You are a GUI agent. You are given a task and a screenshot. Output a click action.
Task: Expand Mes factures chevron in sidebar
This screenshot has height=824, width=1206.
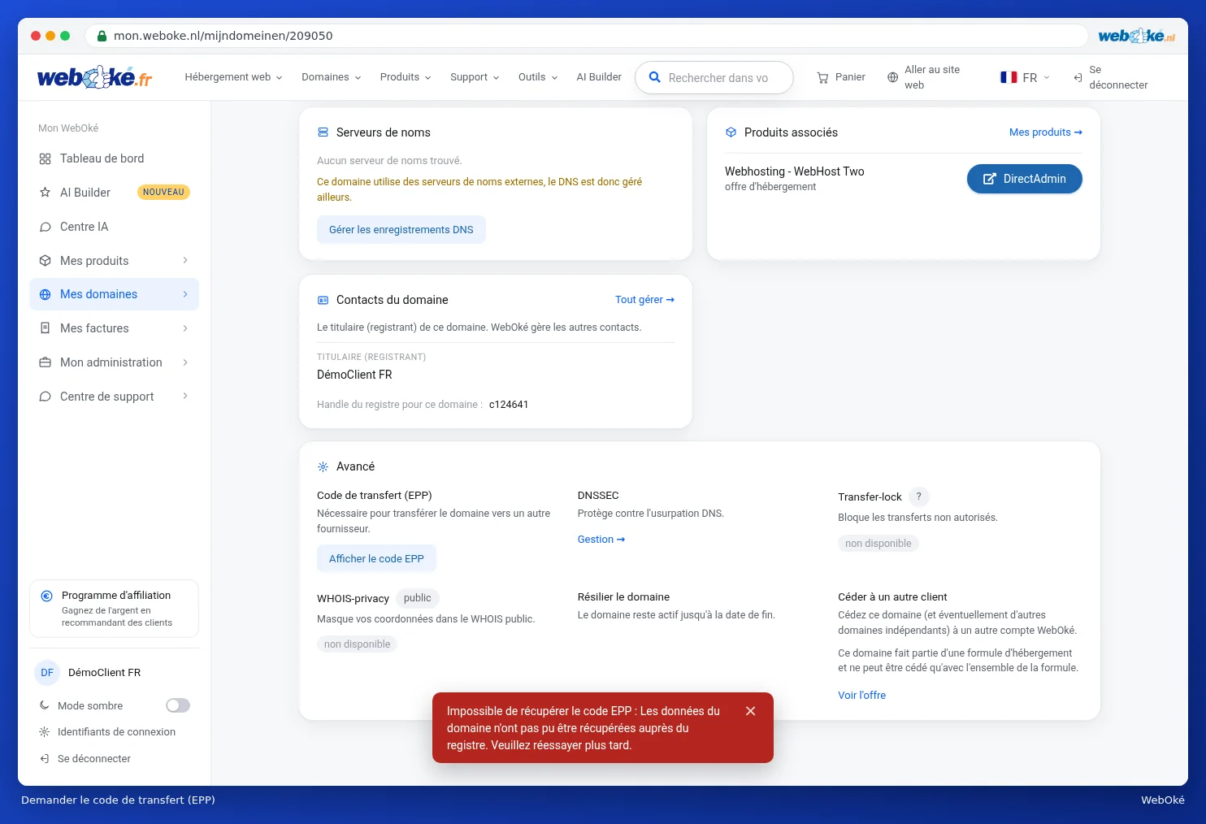pyautogui.click(x=185, y=328)
